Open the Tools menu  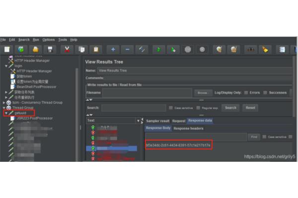[x=63, y=40]
